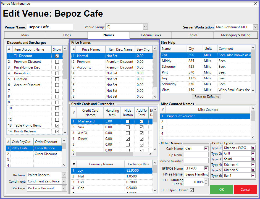Expand the Venue Group dropdown

(x=146, y=27)
